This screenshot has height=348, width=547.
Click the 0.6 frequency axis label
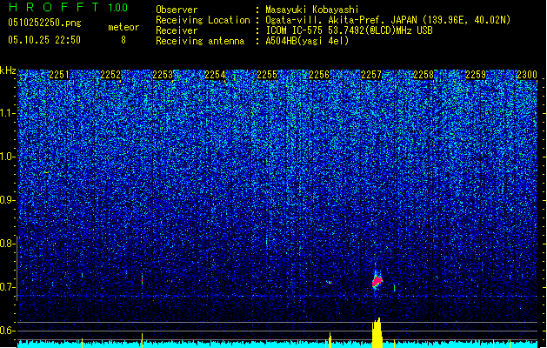click(8, 331)
